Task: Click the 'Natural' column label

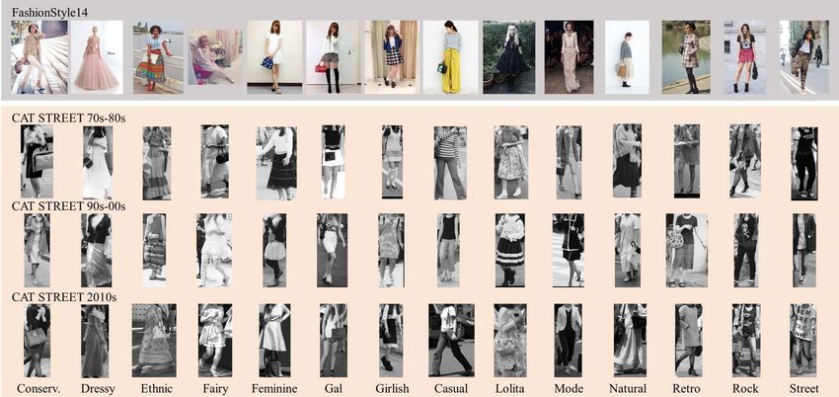Action: click(628, 388)
